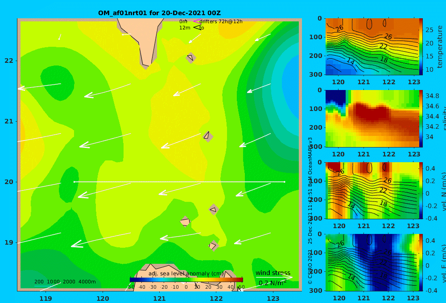The width and height of the screenshot is (446, 303).
Task: Click the vel. E colorbar
Action: 421,262
